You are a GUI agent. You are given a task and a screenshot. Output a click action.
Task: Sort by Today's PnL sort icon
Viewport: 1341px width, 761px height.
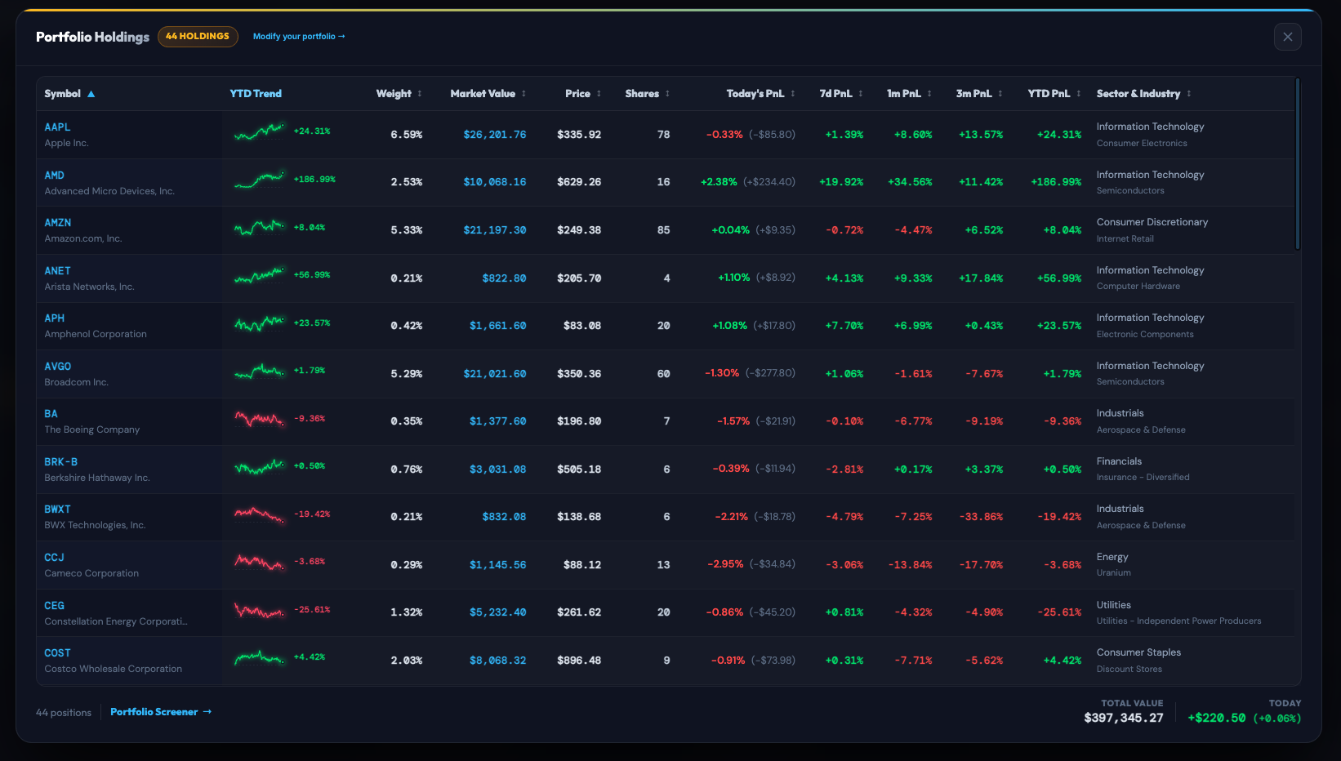pyautogui.click(x=792, y=94)
